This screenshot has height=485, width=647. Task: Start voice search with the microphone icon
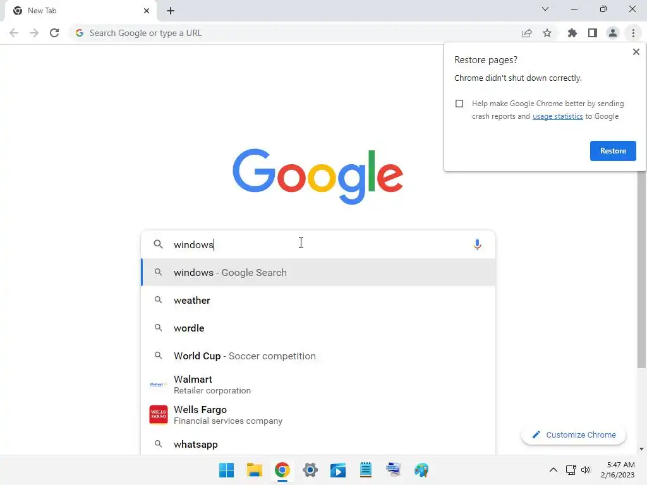(477, 244)
